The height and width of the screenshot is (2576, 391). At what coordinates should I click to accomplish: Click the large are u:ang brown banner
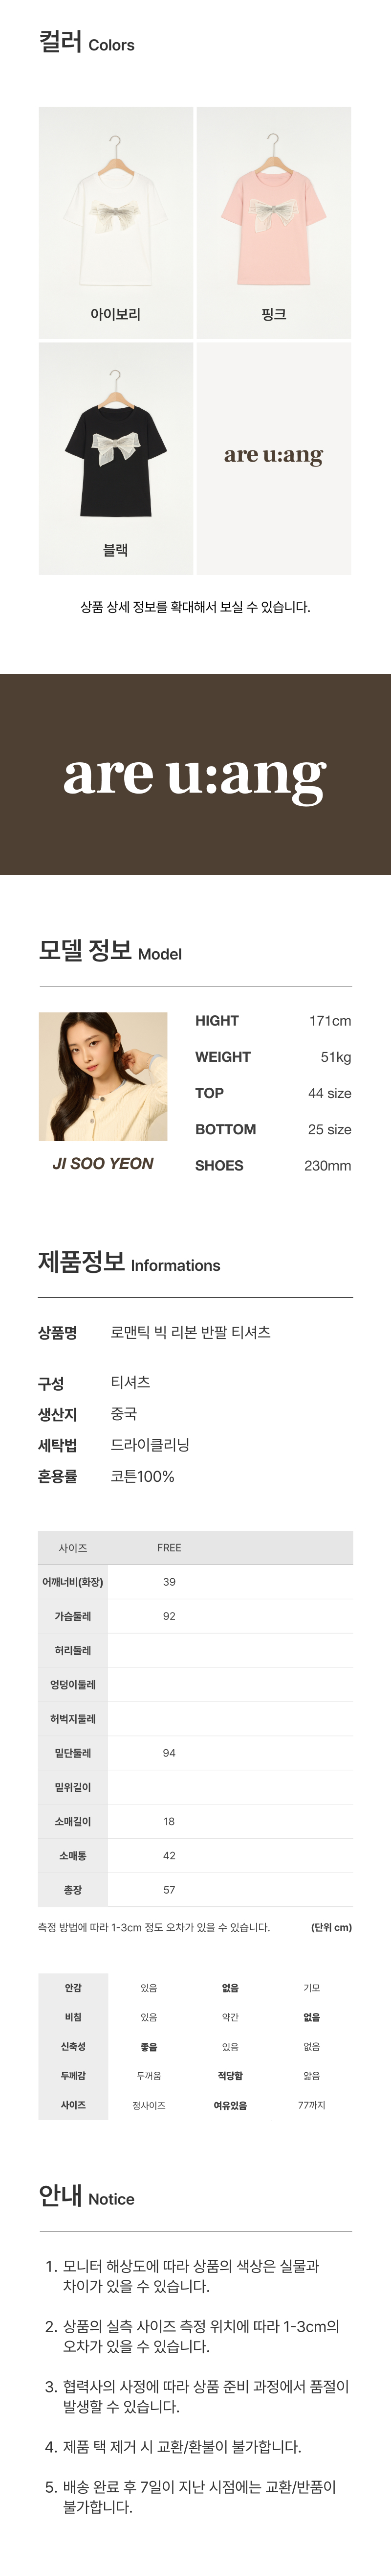195,774
